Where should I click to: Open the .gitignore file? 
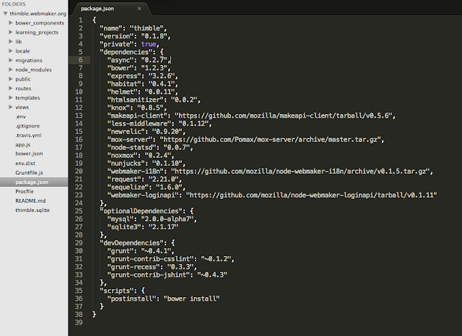[27, 126]
